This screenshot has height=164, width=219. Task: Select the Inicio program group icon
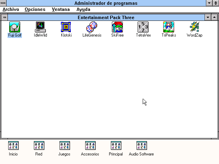point(13,146)
